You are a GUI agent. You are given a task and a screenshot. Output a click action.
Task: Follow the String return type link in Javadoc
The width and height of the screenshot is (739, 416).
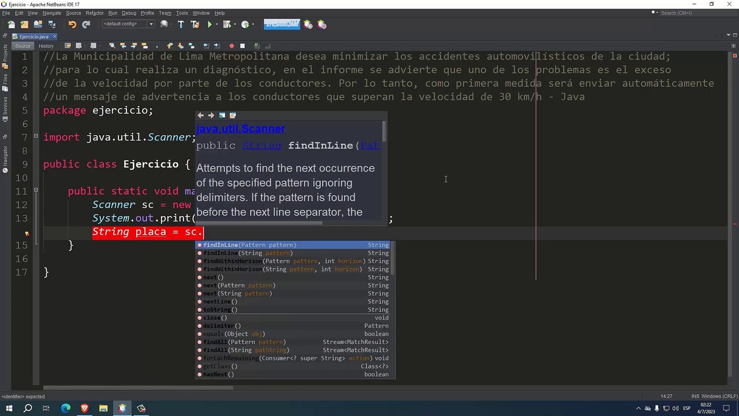click(262, 146)
